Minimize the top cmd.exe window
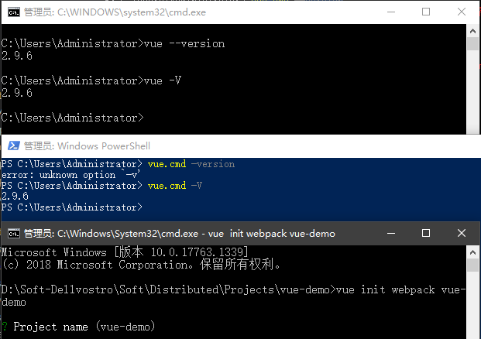Viewport: 481px width, 339px height. [x=391, y=12]
